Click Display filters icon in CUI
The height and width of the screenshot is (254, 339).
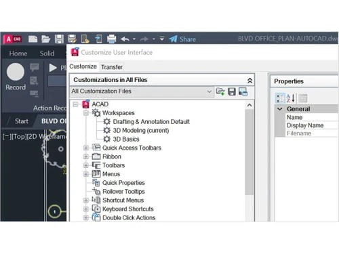243,91
